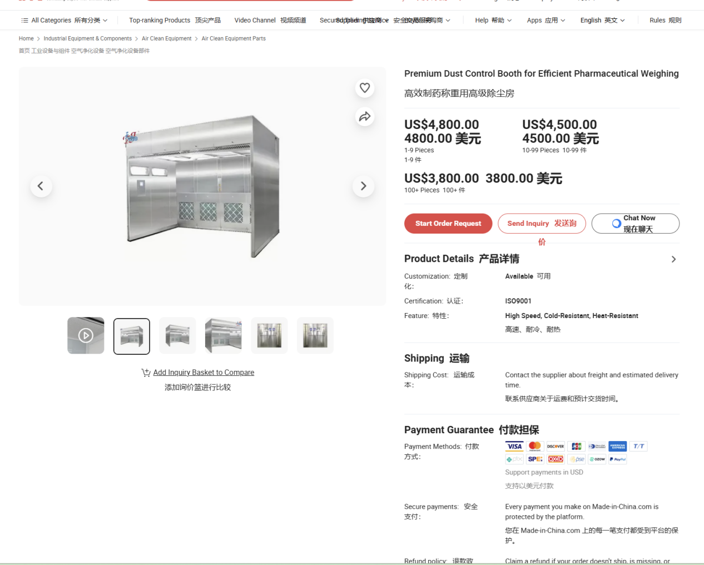Toggle the pix payment option
Viewport: 704px width, 565px height.
pos(514,459)
